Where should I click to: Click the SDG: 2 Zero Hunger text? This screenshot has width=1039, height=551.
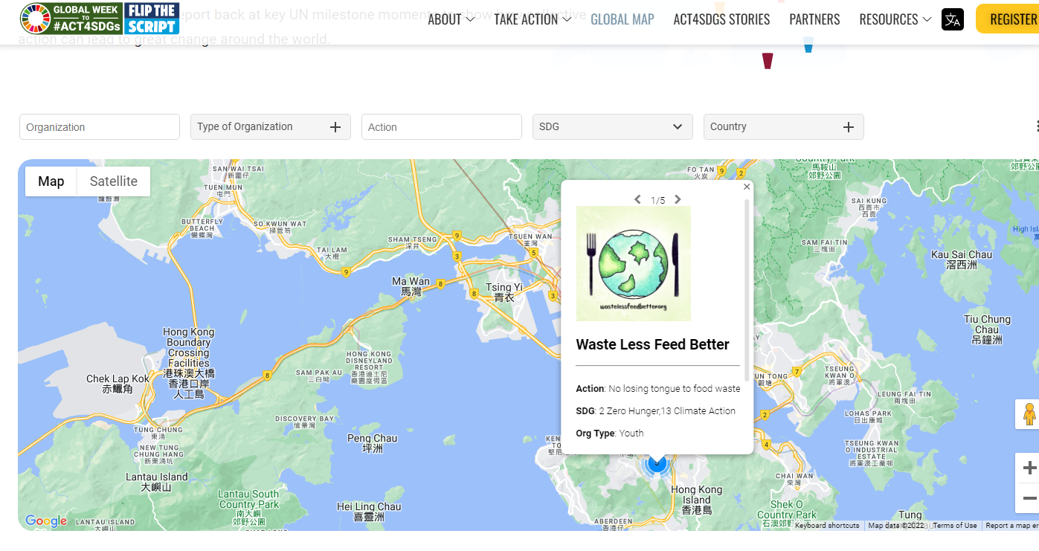[x=656, y=410]
